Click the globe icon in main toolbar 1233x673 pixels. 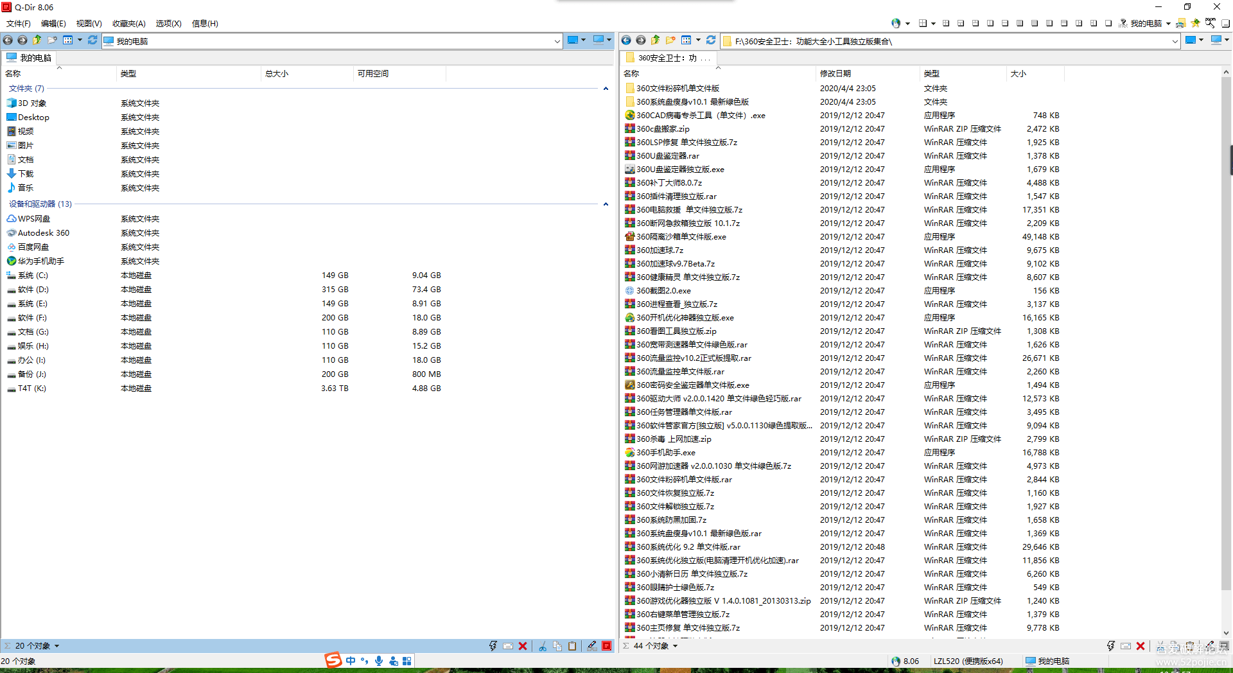click(896, 23)
